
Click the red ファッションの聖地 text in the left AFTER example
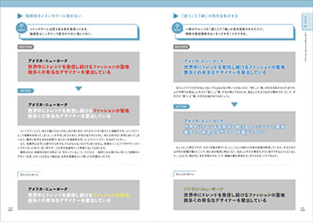coord(111,110)
